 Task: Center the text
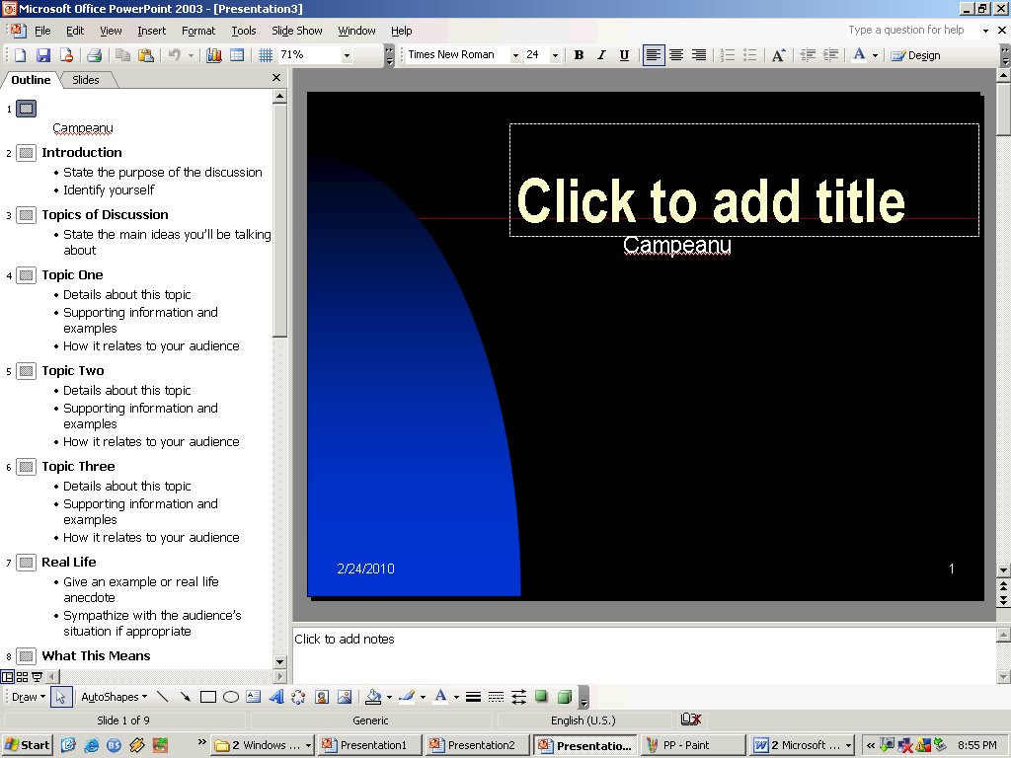pos(675,55)
